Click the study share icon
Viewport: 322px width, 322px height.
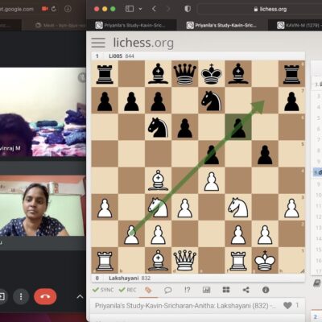246,290
